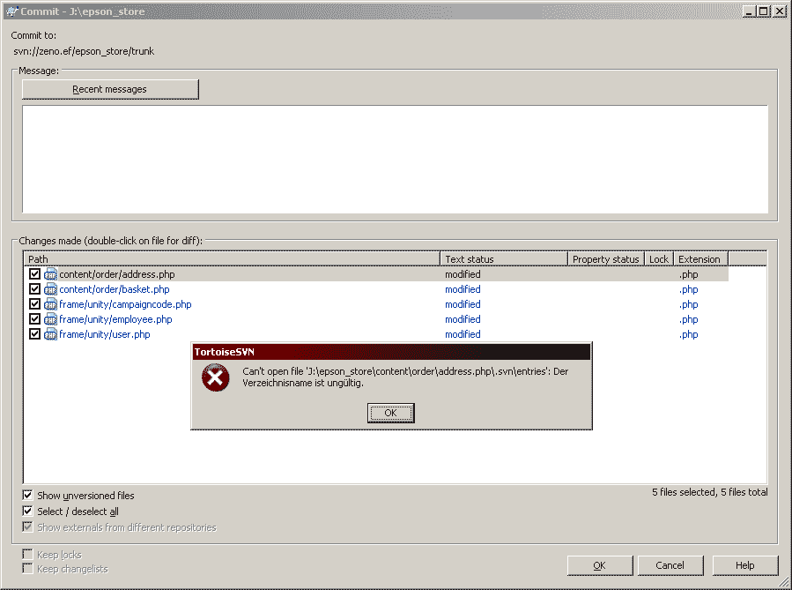Sort by the Property status column header
792x590 pixels.
point(606,259)
